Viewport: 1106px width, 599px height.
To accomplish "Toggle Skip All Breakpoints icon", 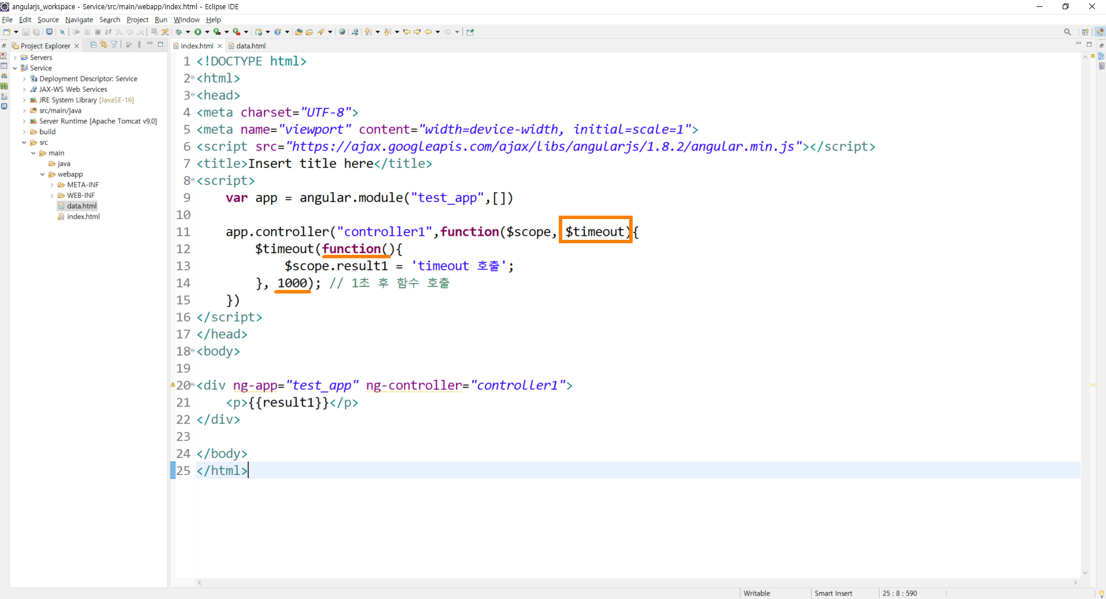I will (x=62, y=32).
